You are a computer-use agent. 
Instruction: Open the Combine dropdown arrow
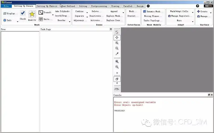[87, 13]
